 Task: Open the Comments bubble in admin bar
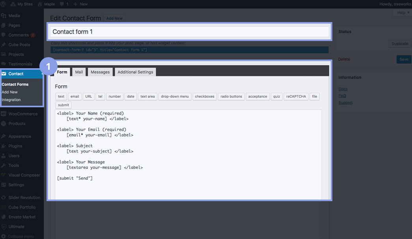tap(64, 4)
